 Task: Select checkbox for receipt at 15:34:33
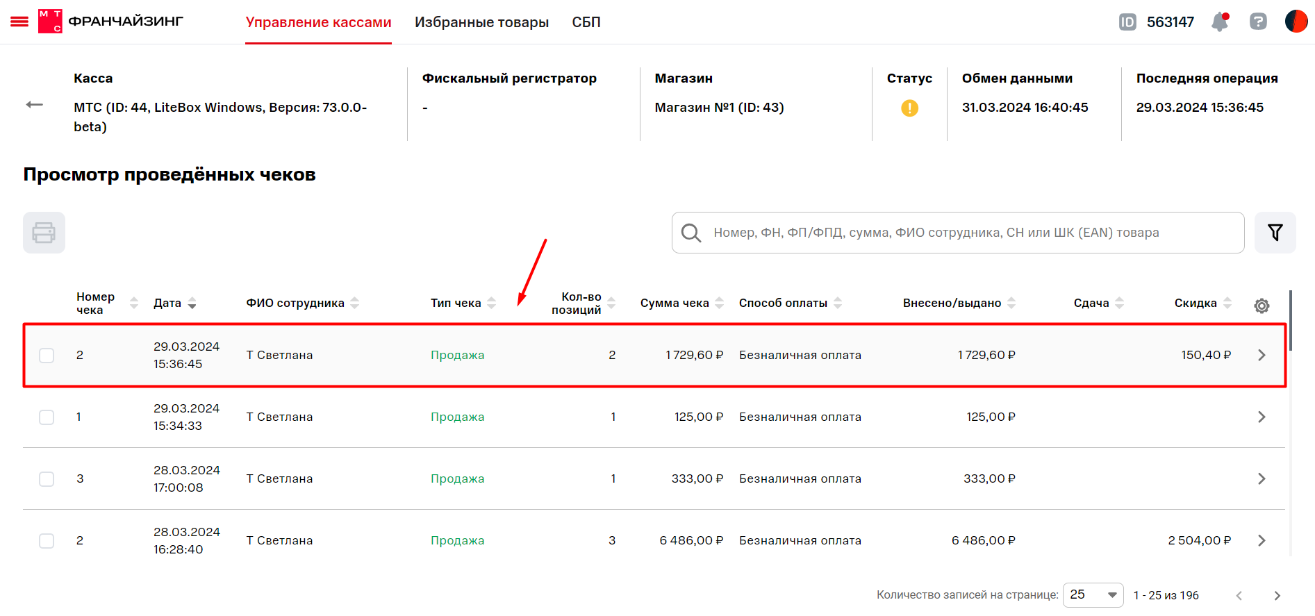[47, 417]
